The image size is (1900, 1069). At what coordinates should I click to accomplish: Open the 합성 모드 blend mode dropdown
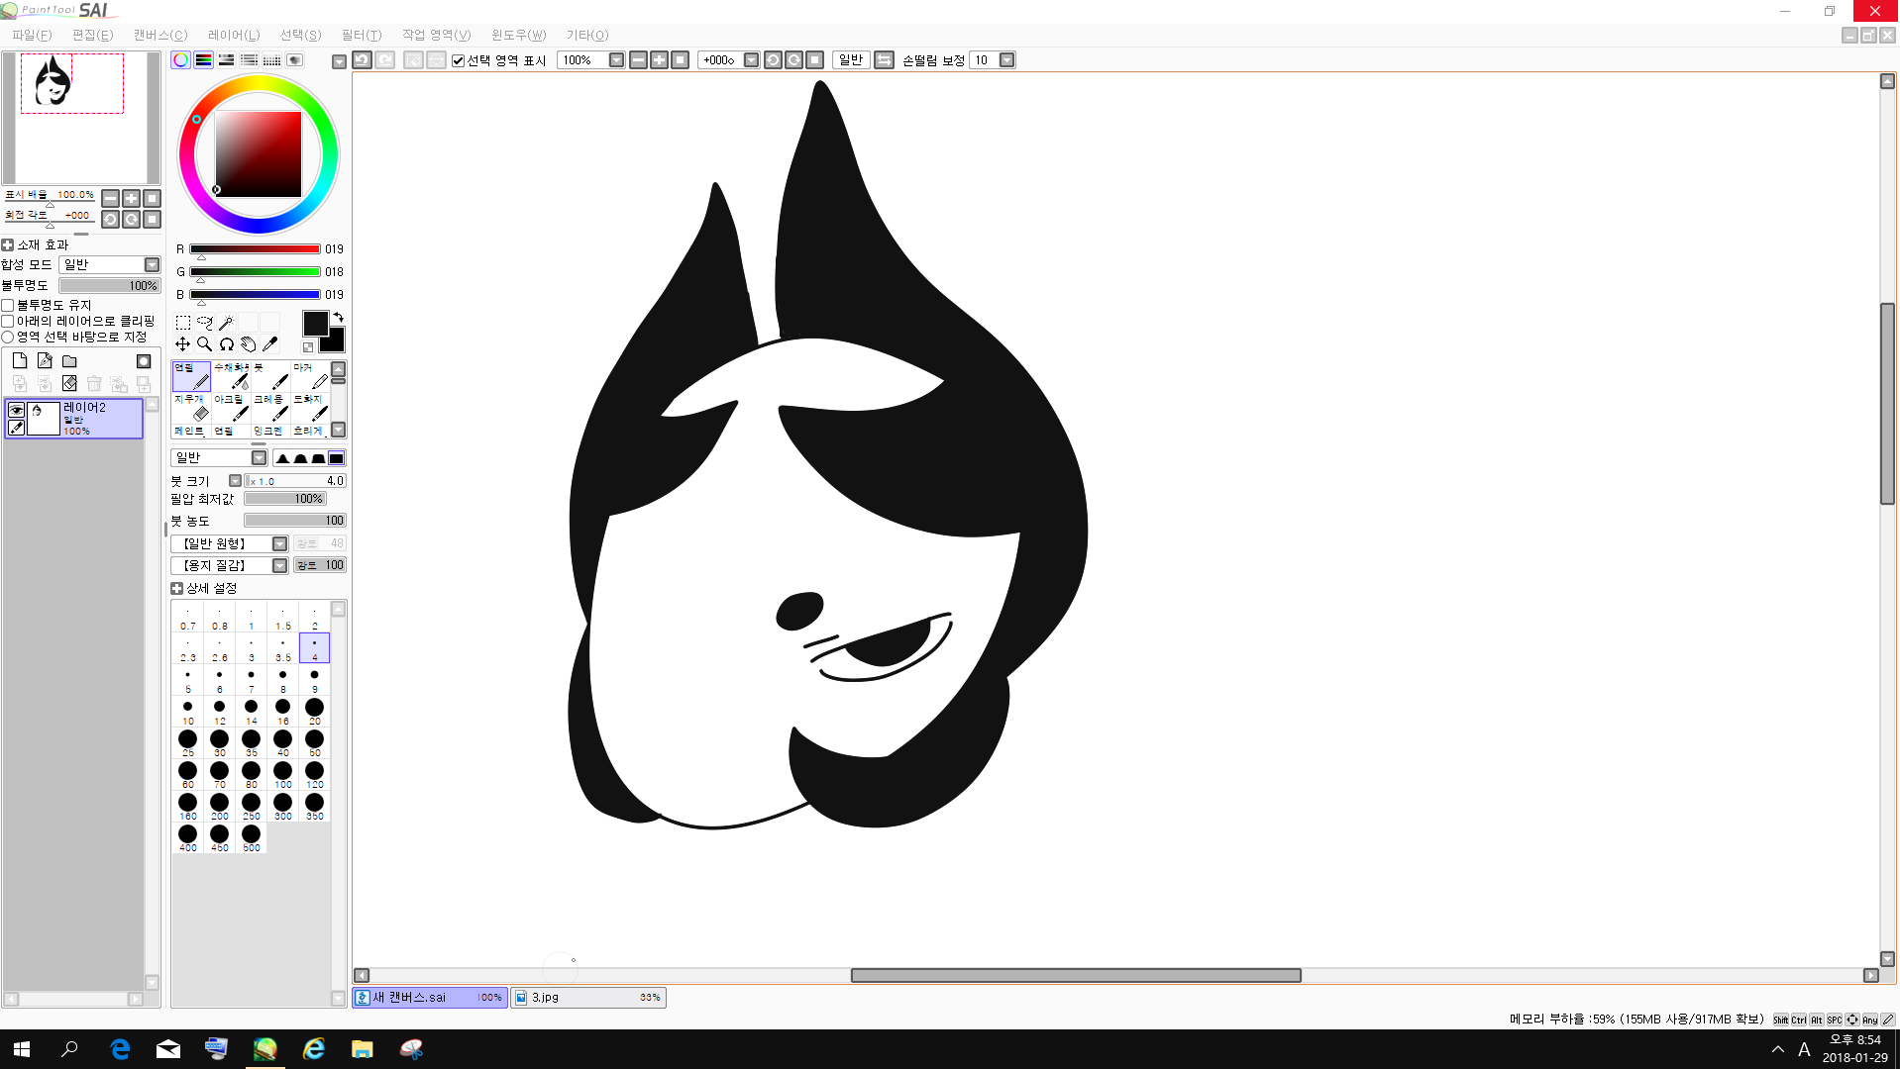click(x=152, y=265)
